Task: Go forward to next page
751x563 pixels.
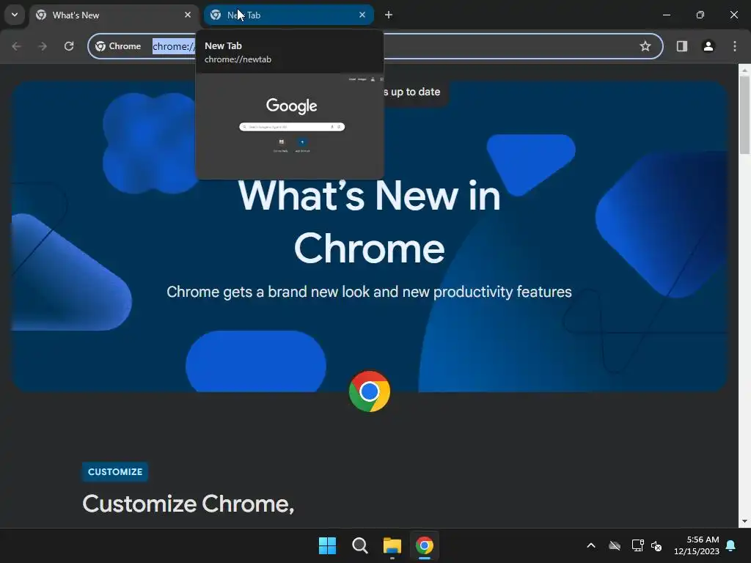Action: click(x=43, y=46)
